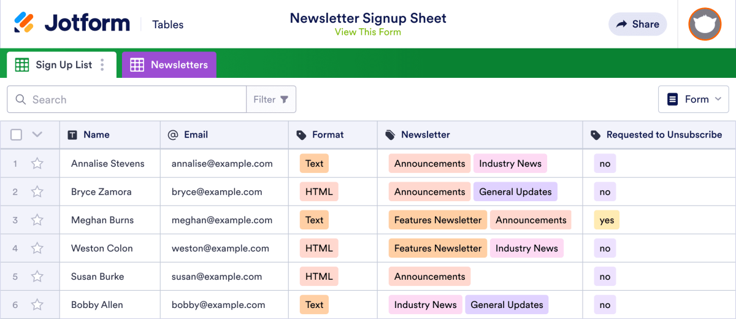The image size is (736, 319).
Task: Open the user avatar profile menu
Action: pyautogui.click(x=705, y=24)
